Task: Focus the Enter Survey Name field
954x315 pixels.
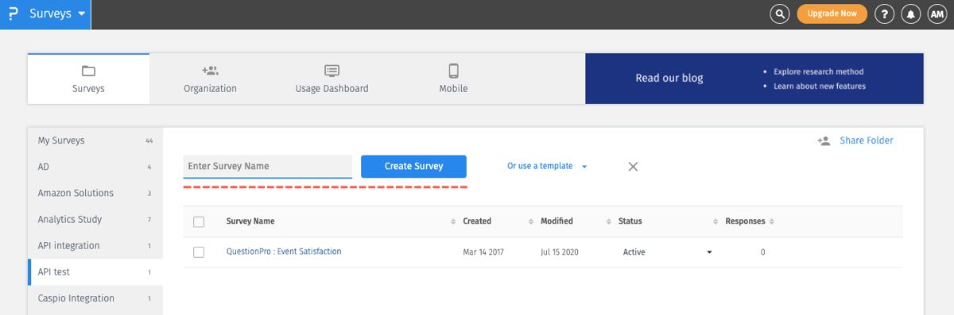Action: point(268,166)
